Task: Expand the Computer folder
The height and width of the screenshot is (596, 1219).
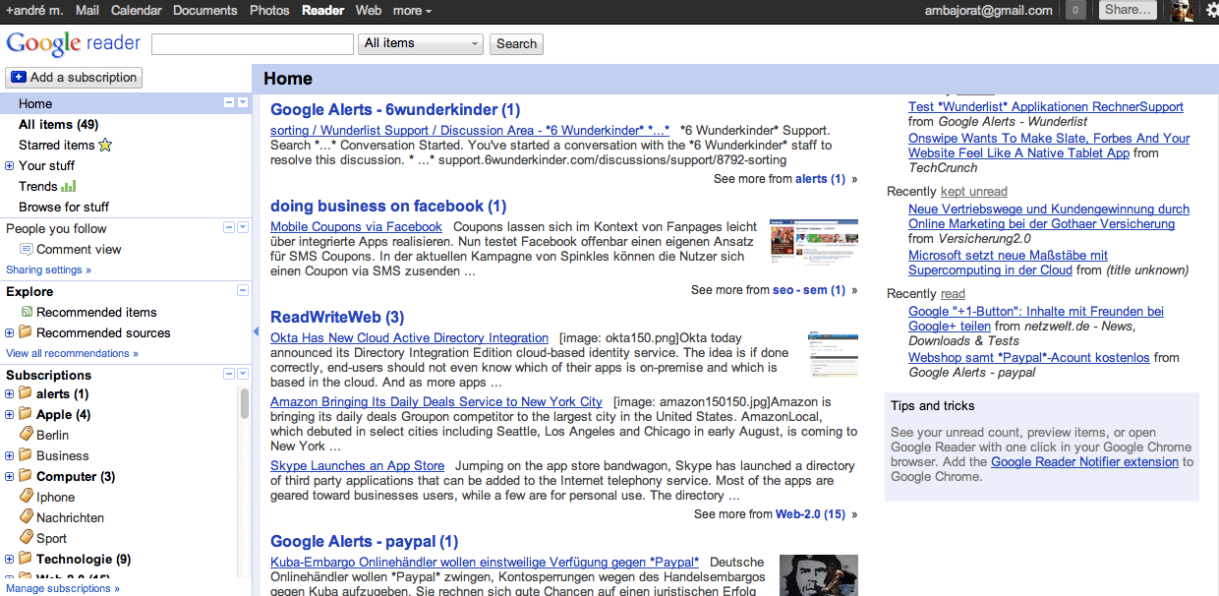Action: pyautogui.click(x=10, y=476)
